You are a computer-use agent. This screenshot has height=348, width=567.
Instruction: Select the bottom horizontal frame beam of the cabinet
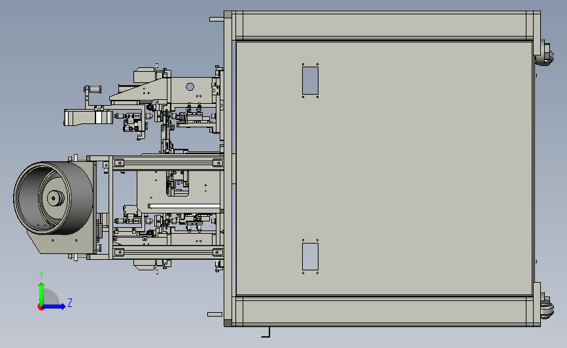(385, 311)
